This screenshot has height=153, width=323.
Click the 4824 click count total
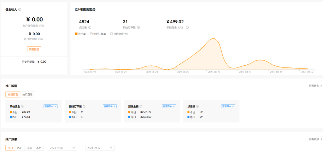pos(84,22)
